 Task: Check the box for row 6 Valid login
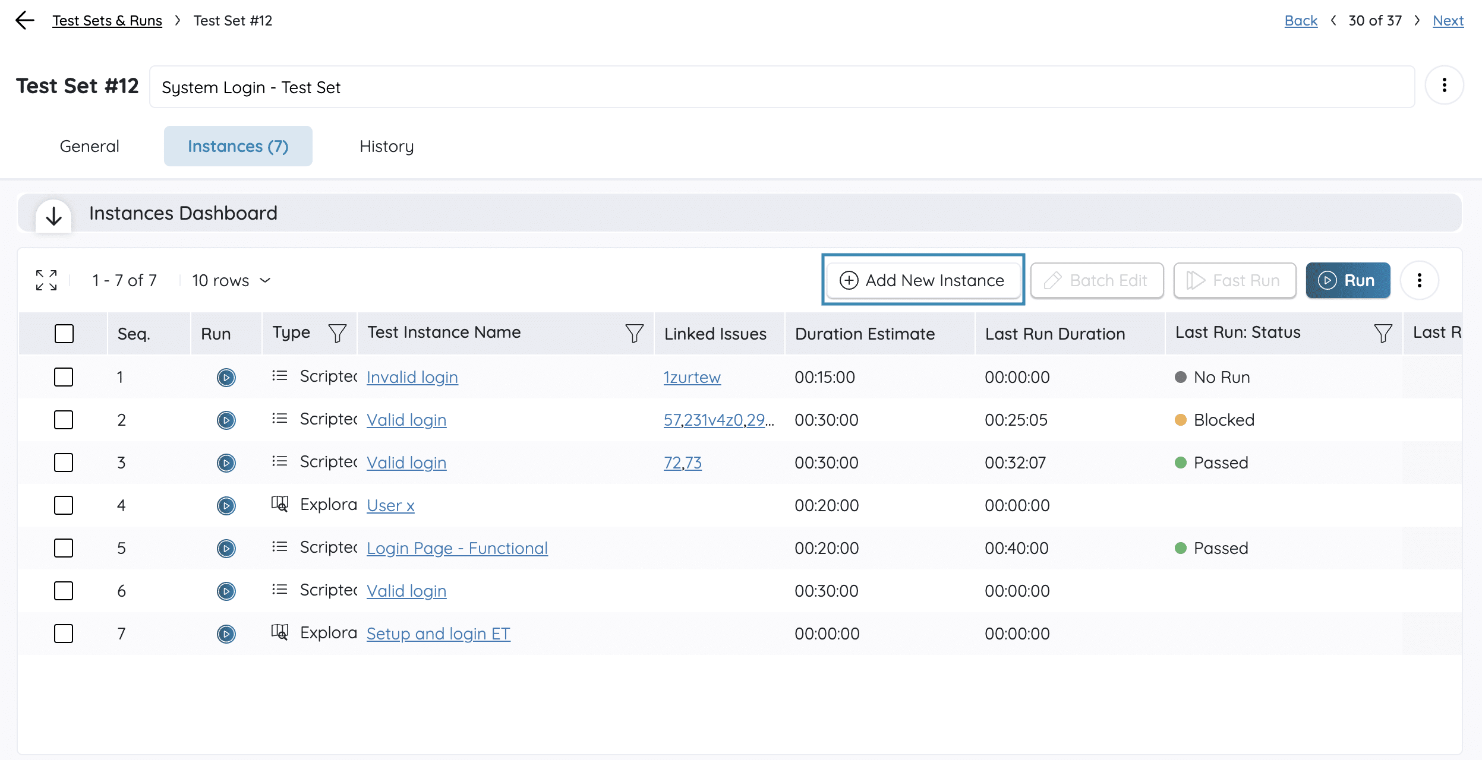click(x=64, y=591)
